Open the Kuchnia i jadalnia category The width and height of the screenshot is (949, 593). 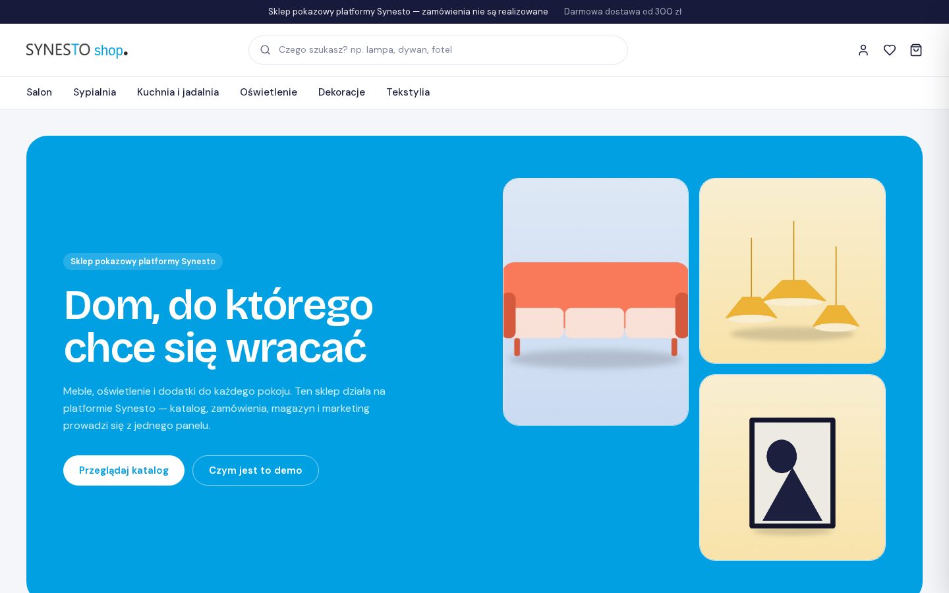pyautogui.click(x=178, y=92)
